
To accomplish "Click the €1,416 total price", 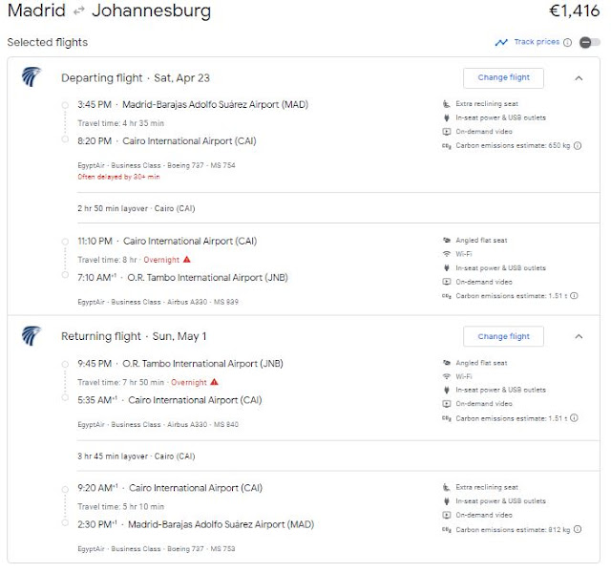I will [574, 11].
